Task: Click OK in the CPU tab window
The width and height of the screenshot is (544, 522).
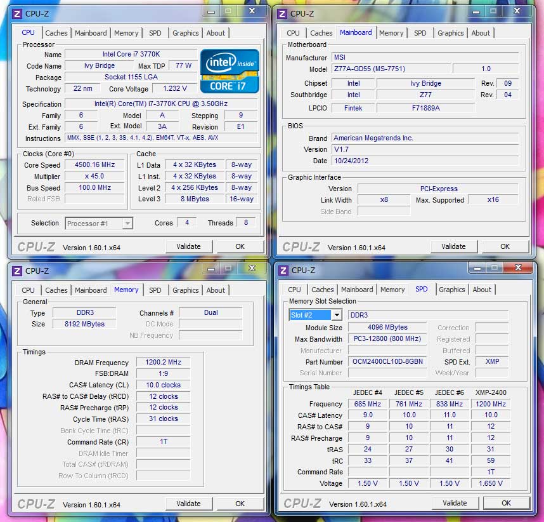Action: coord(240,246)
